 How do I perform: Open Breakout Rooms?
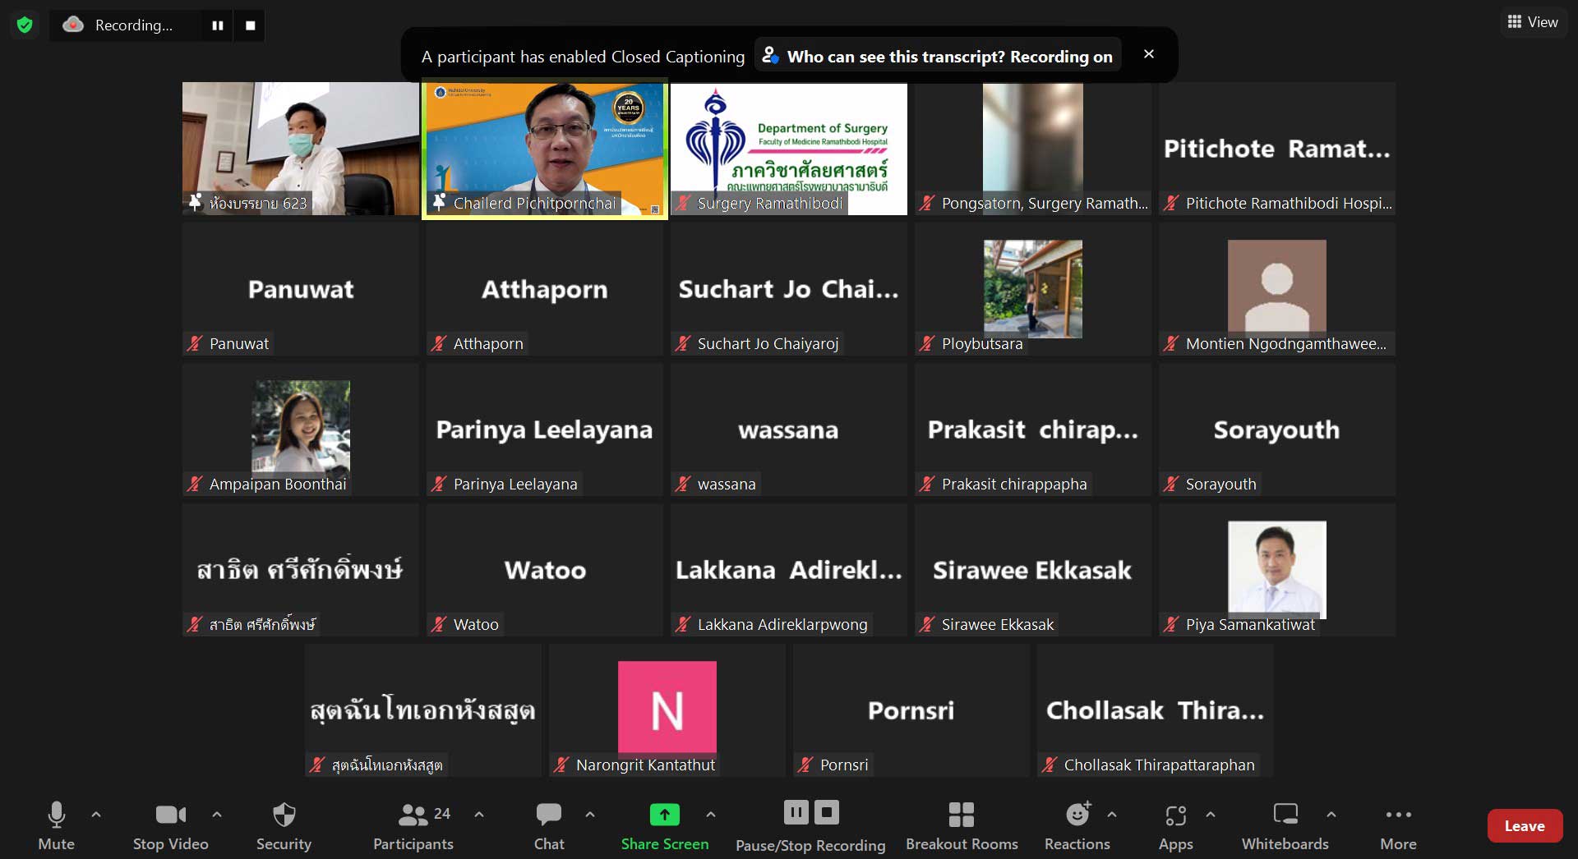click(961, 815)
